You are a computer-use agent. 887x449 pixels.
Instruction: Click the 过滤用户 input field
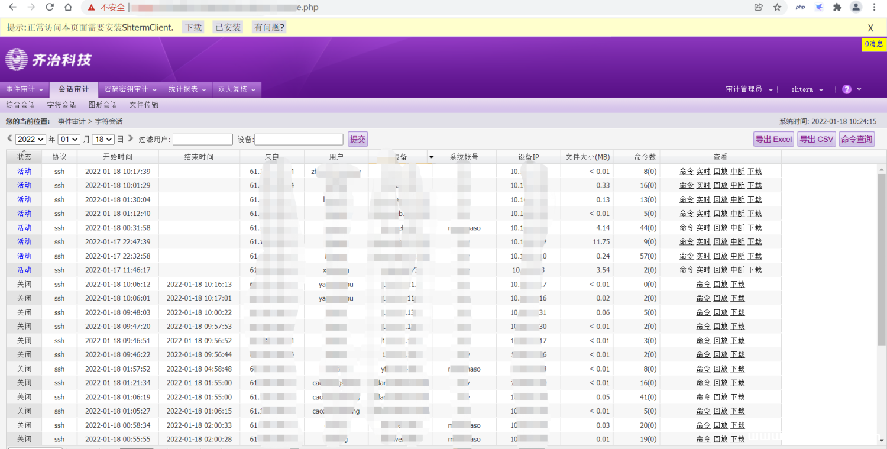pos(202,140)
